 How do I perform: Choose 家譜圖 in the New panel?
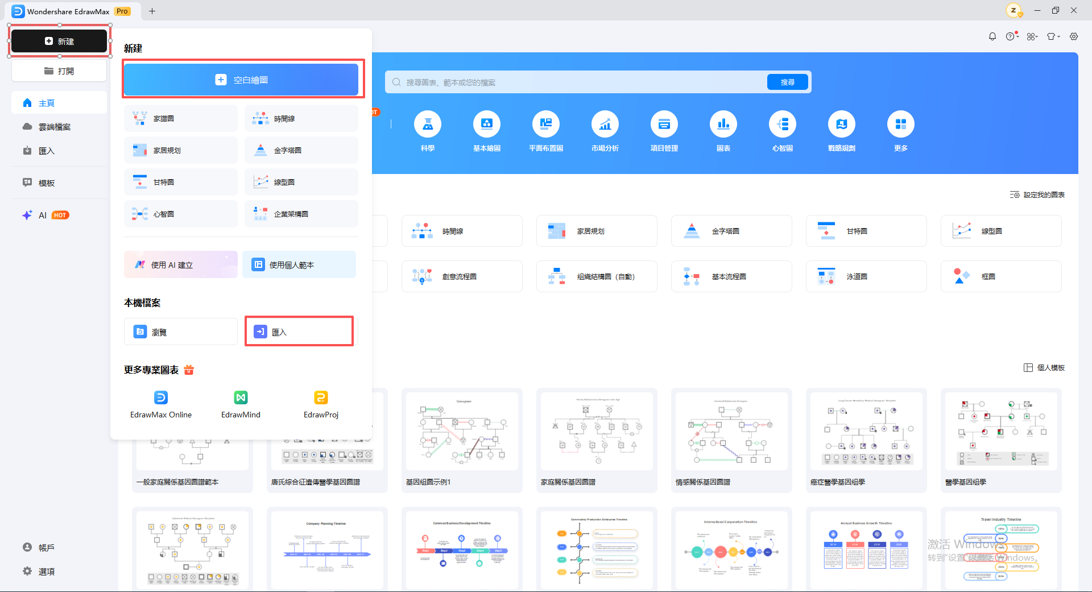[181, 118]
